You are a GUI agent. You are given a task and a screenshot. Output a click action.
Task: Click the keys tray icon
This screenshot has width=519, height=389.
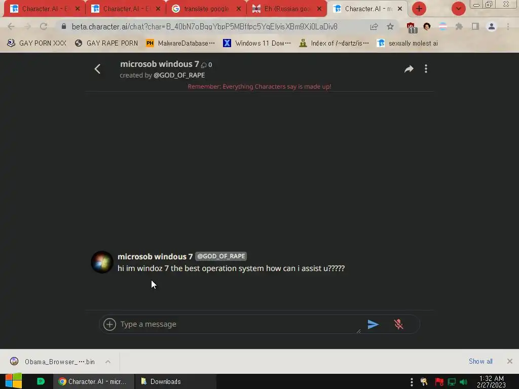(424, 382)
